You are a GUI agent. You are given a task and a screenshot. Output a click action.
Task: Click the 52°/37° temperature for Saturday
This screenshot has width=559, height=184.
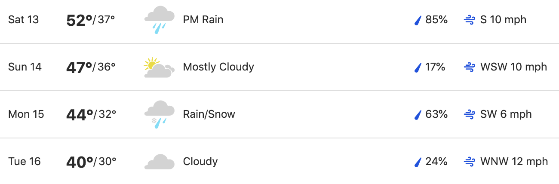pos(91,20)
